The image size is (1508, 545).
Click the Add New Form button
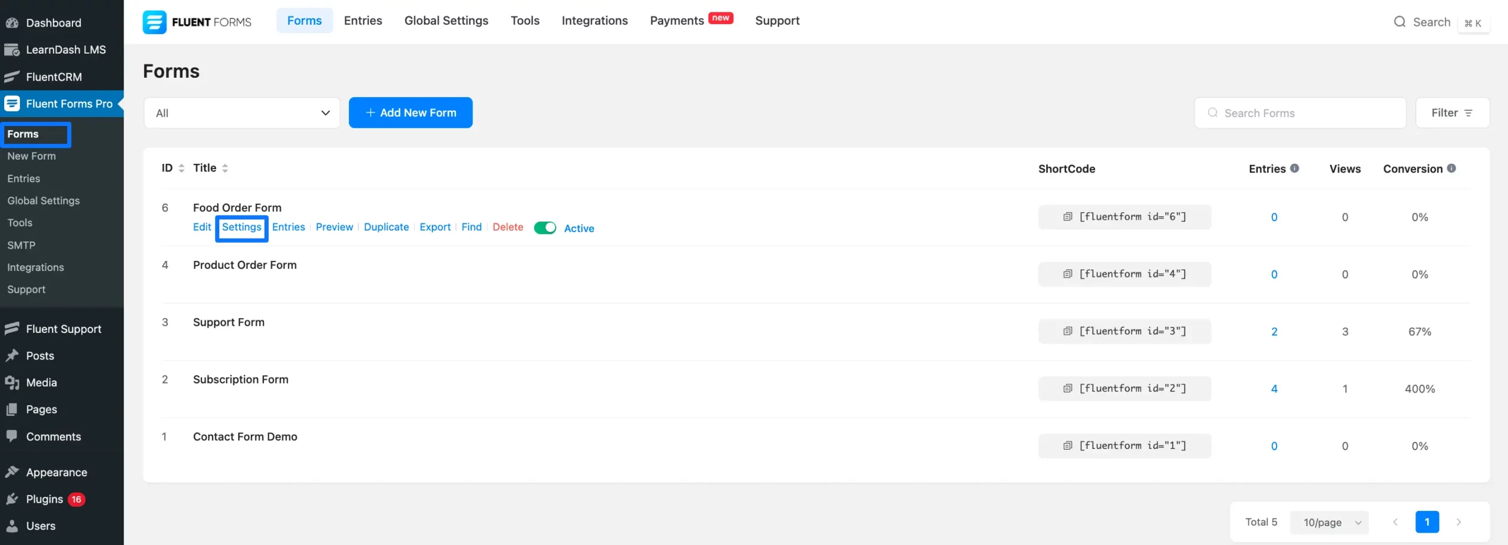pos(411,113)
